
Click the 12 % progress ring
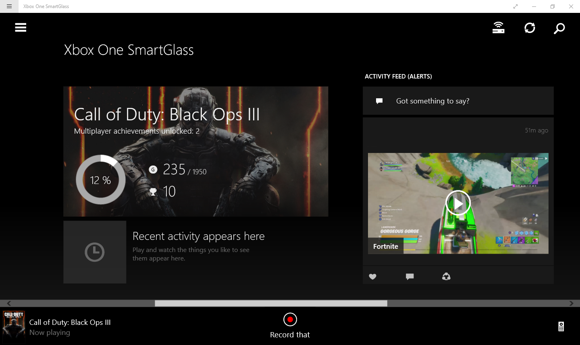pyautogui.click(x=100, y=180)
